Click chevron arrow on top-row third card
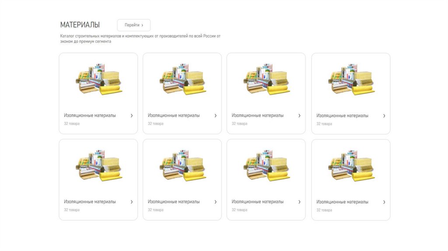448x251 pixels. pos(299,115)
